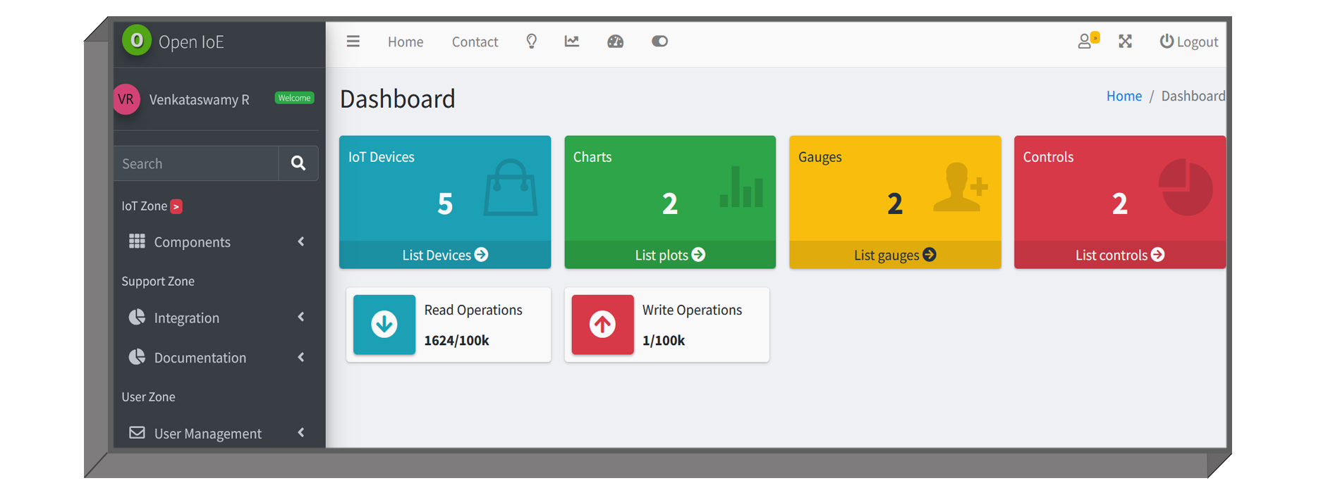Click into the sidebar Search field
The image size is (1340, 495).
(196, 163)
